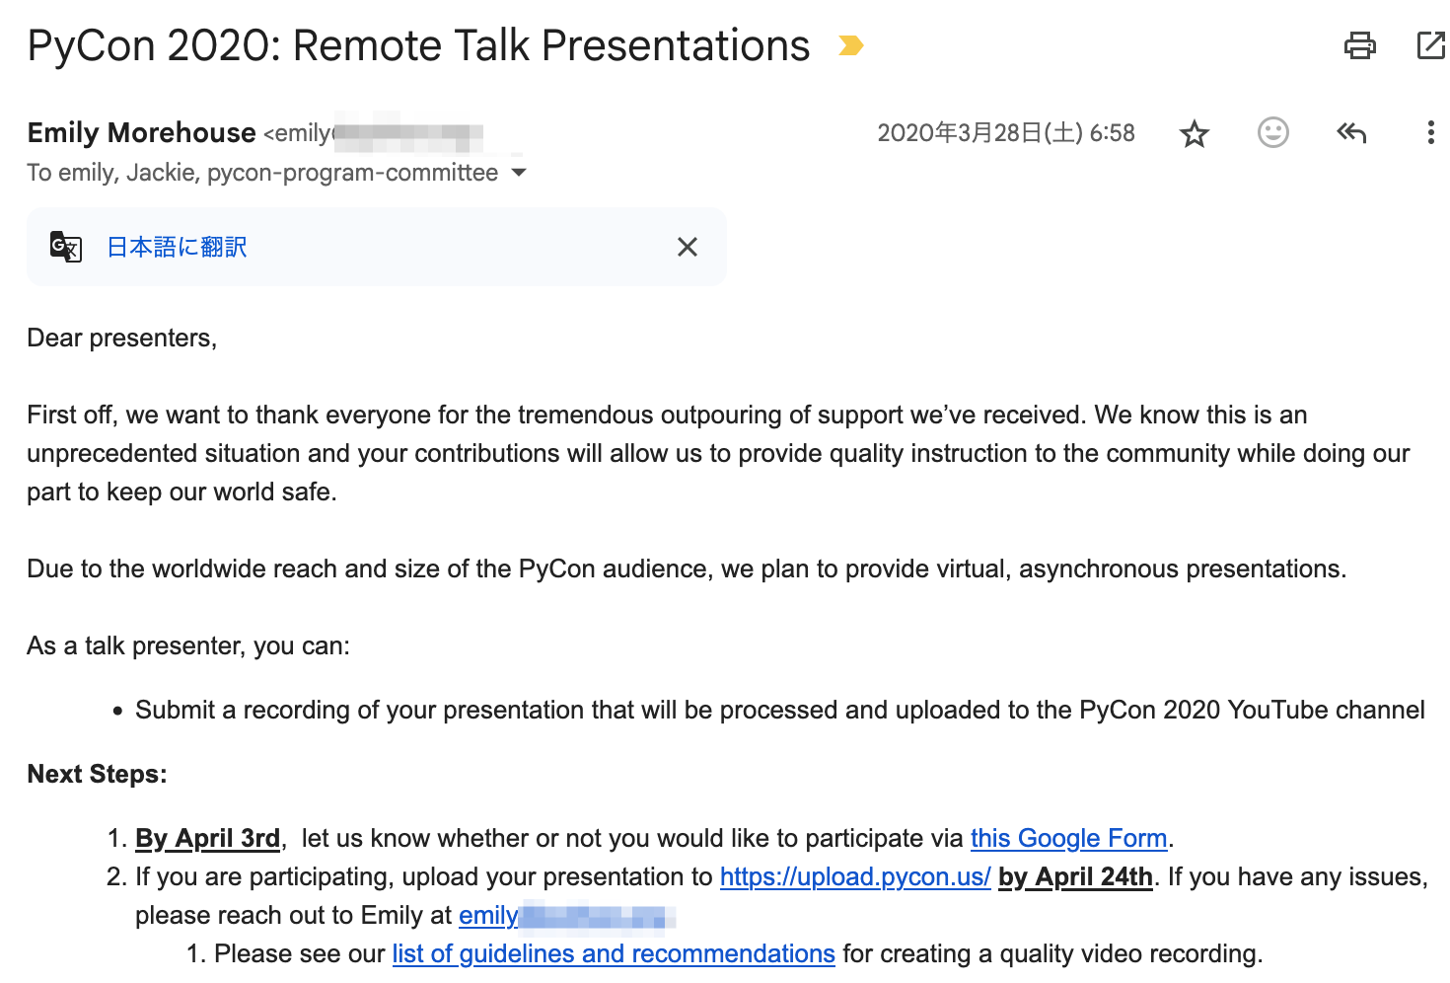Open list of guidelines and recommendations

pos(614,953)
